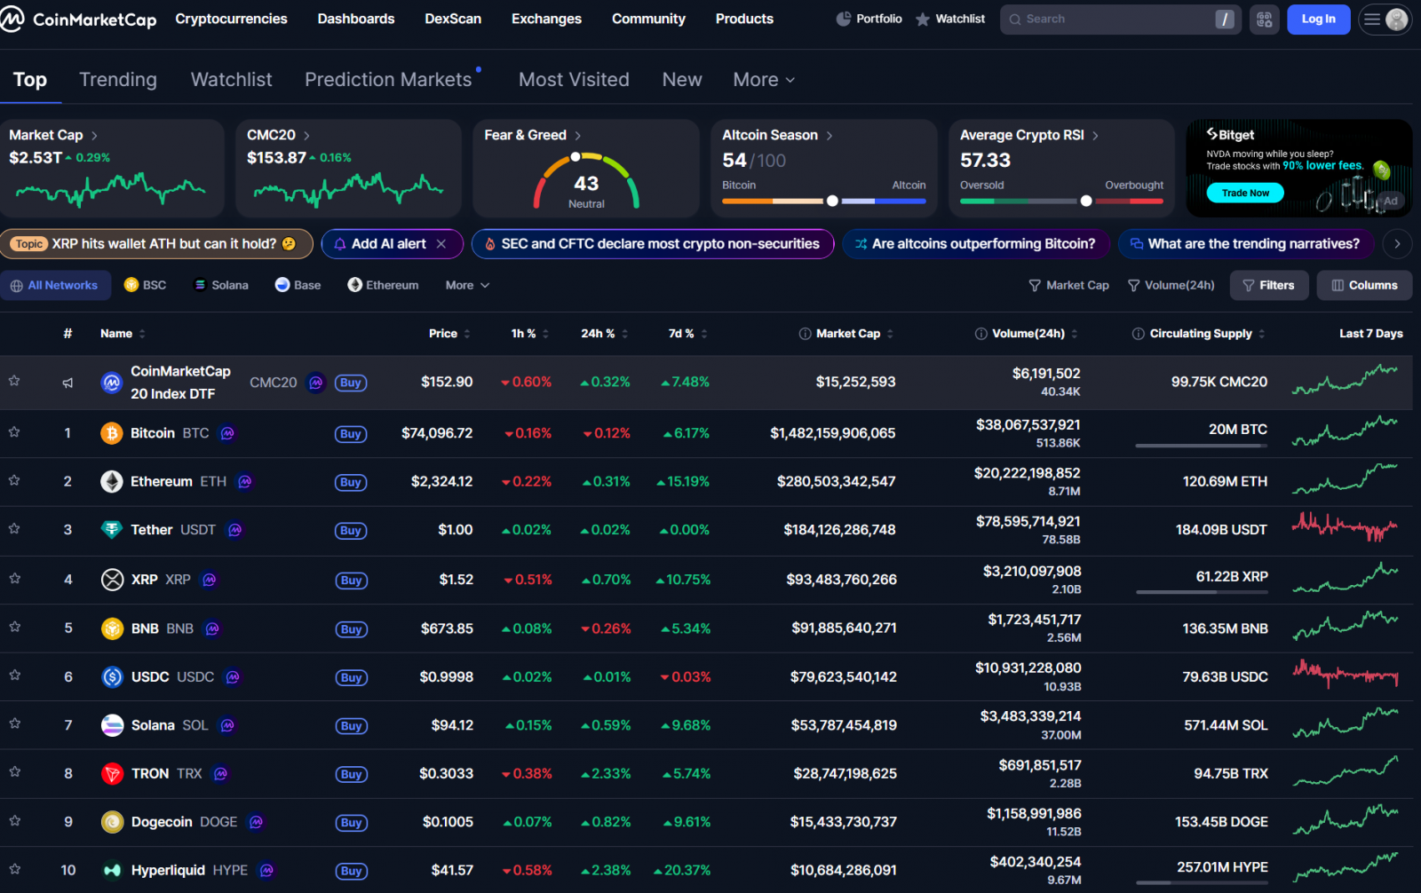The image size is (1421, 893).
Task: Open the More networks dropdown
Action: tap(465, 285)
